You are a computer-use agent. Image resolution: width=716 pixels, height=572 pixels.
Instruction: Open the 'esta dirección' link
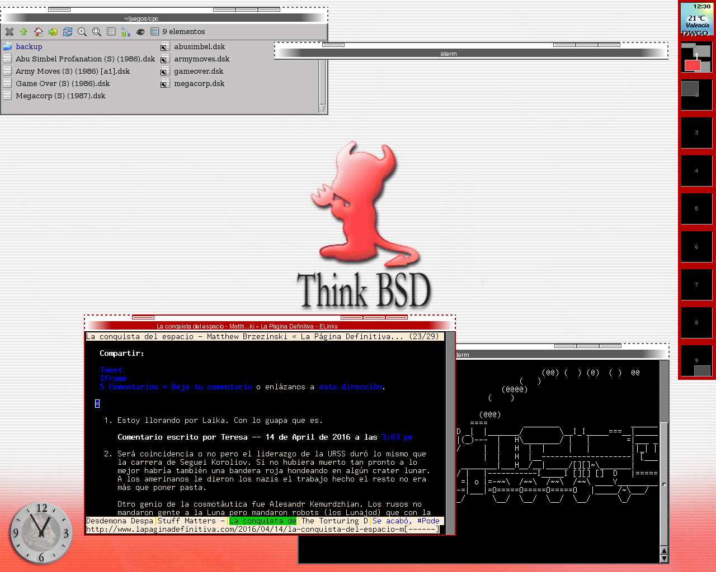(351, 387)
